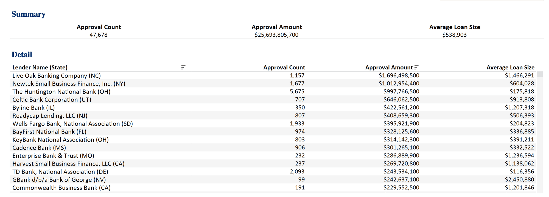Click approval amount $997,766,500
Image resolution: width=549 pixels, height=197 pixels.
click(401, 91)
